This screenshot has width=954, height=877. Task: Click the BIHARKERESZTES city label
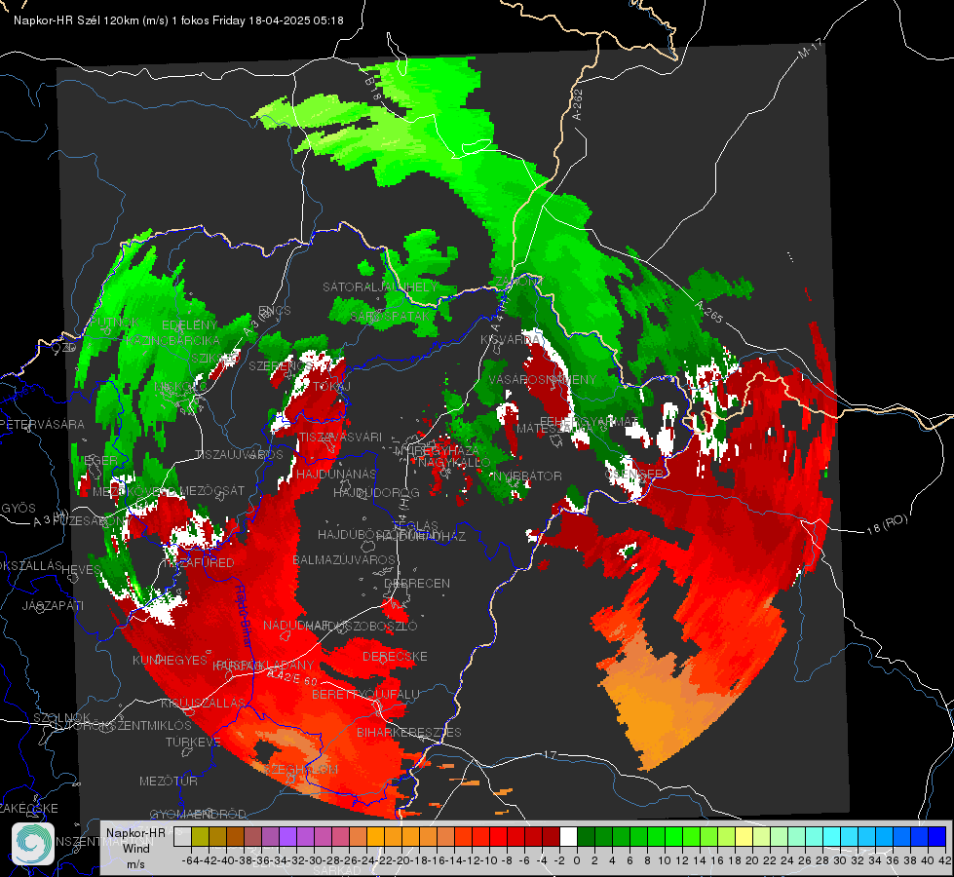coord(409,732)
